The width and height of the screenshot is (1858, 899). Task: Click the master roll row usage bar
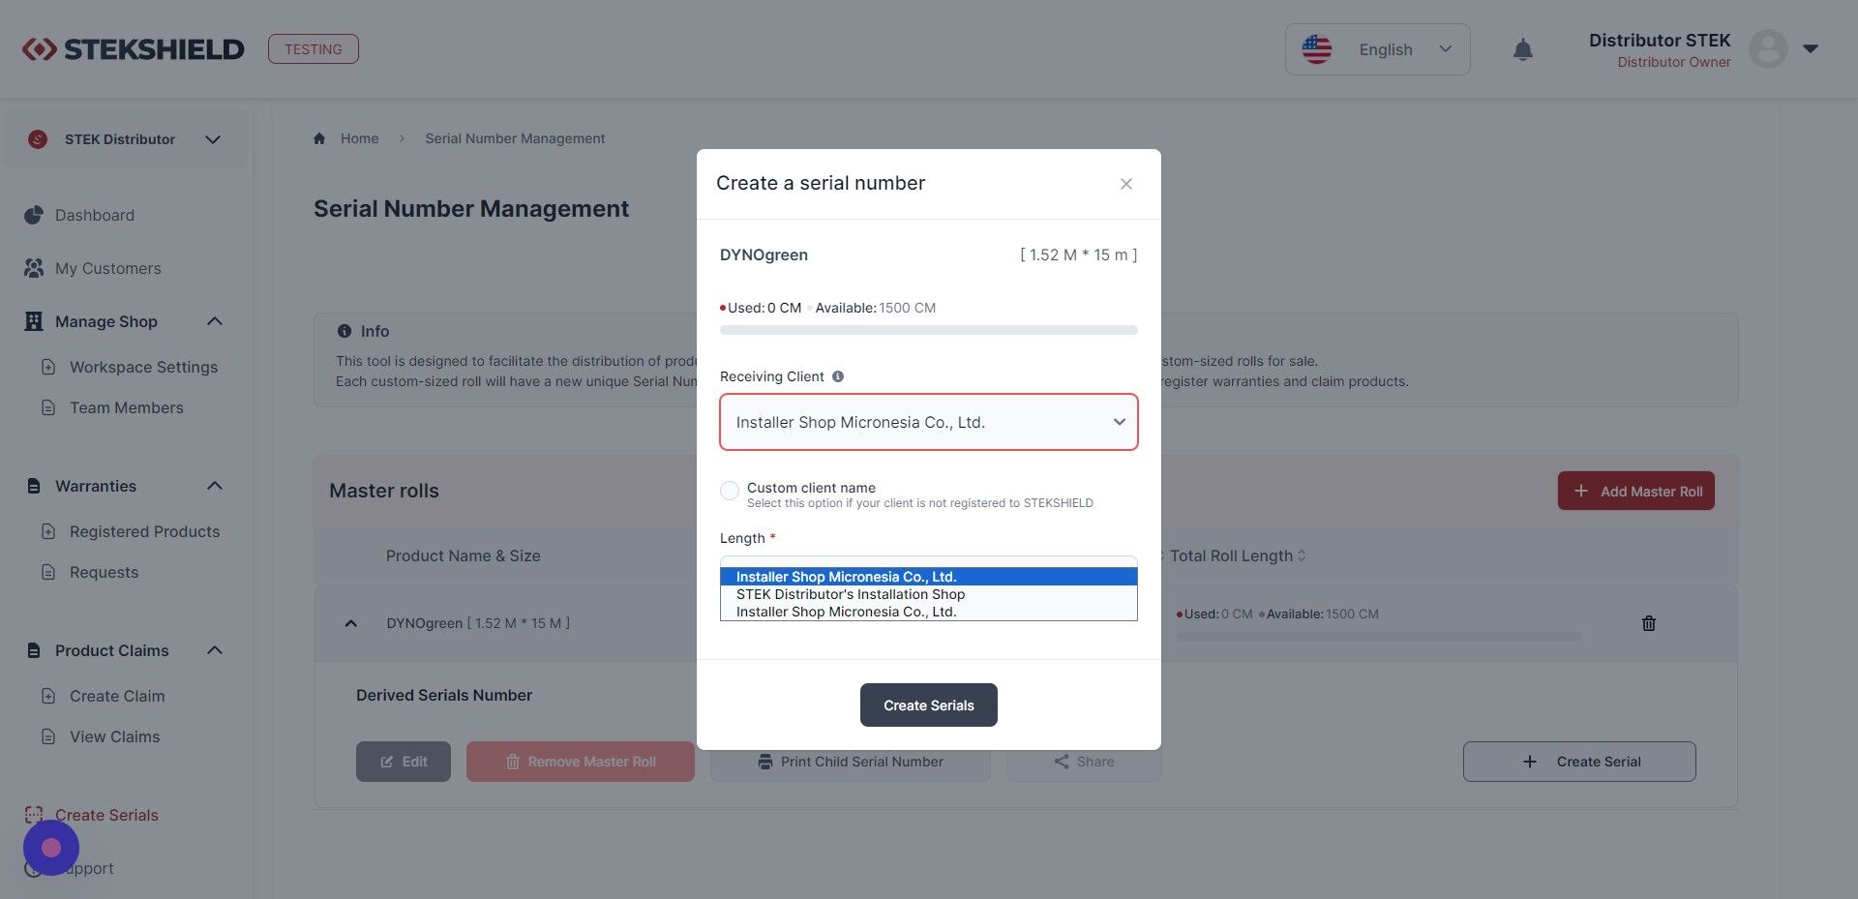pyautogui.click(x=1379, y=636)
